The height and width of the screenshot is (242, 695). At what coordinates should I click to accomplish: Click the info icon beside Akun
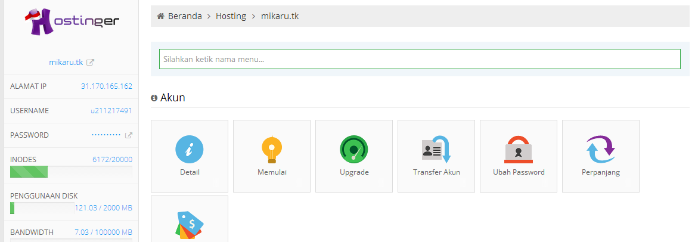click(154, 98)
